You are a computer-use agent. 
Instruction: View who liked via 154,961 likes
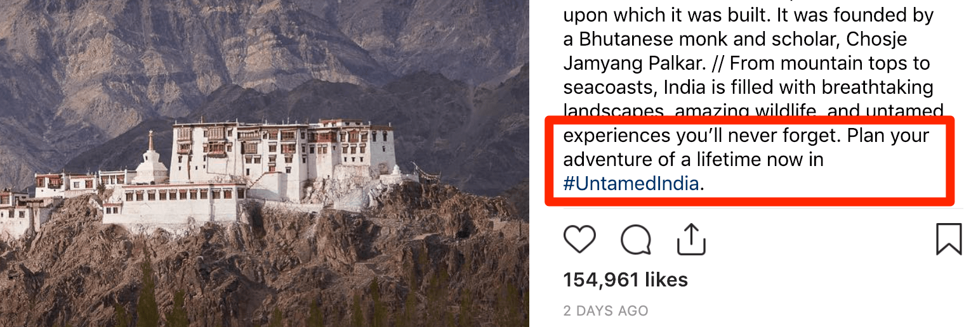(x=625, y=279)
